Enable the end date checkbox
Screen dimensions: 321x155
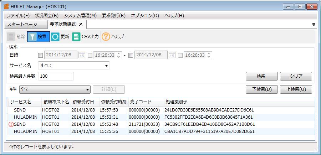click(x=131, y=55)
